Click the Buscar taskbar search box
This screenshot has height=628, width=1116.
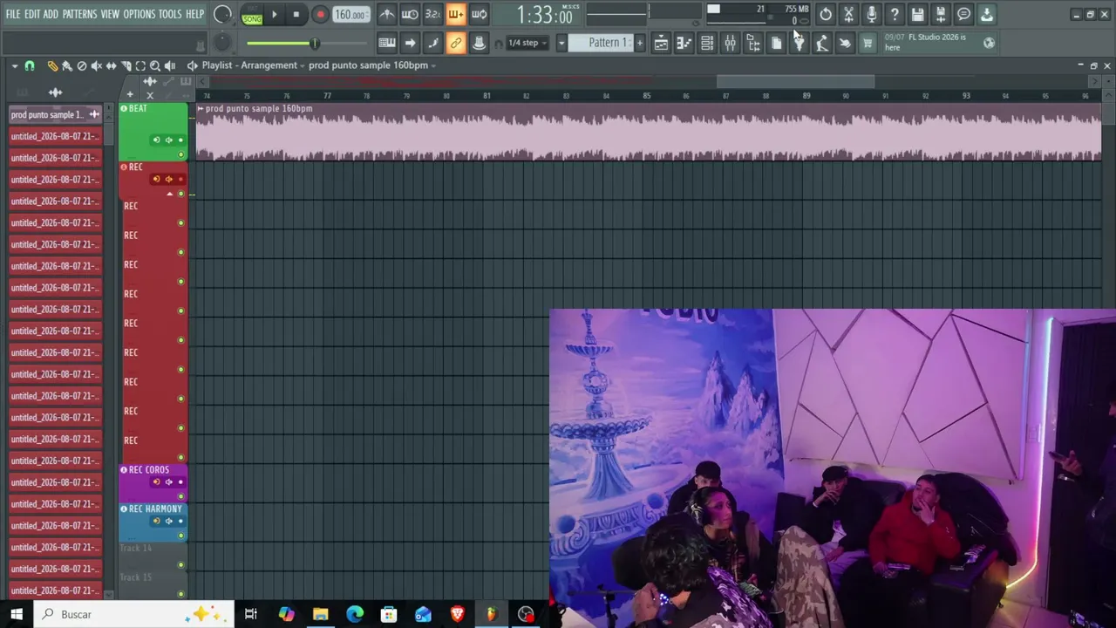135,614
